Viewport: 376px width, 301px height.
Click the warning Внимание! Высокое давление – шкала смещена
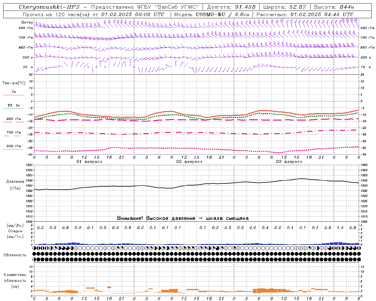click(x=183, y=218)
